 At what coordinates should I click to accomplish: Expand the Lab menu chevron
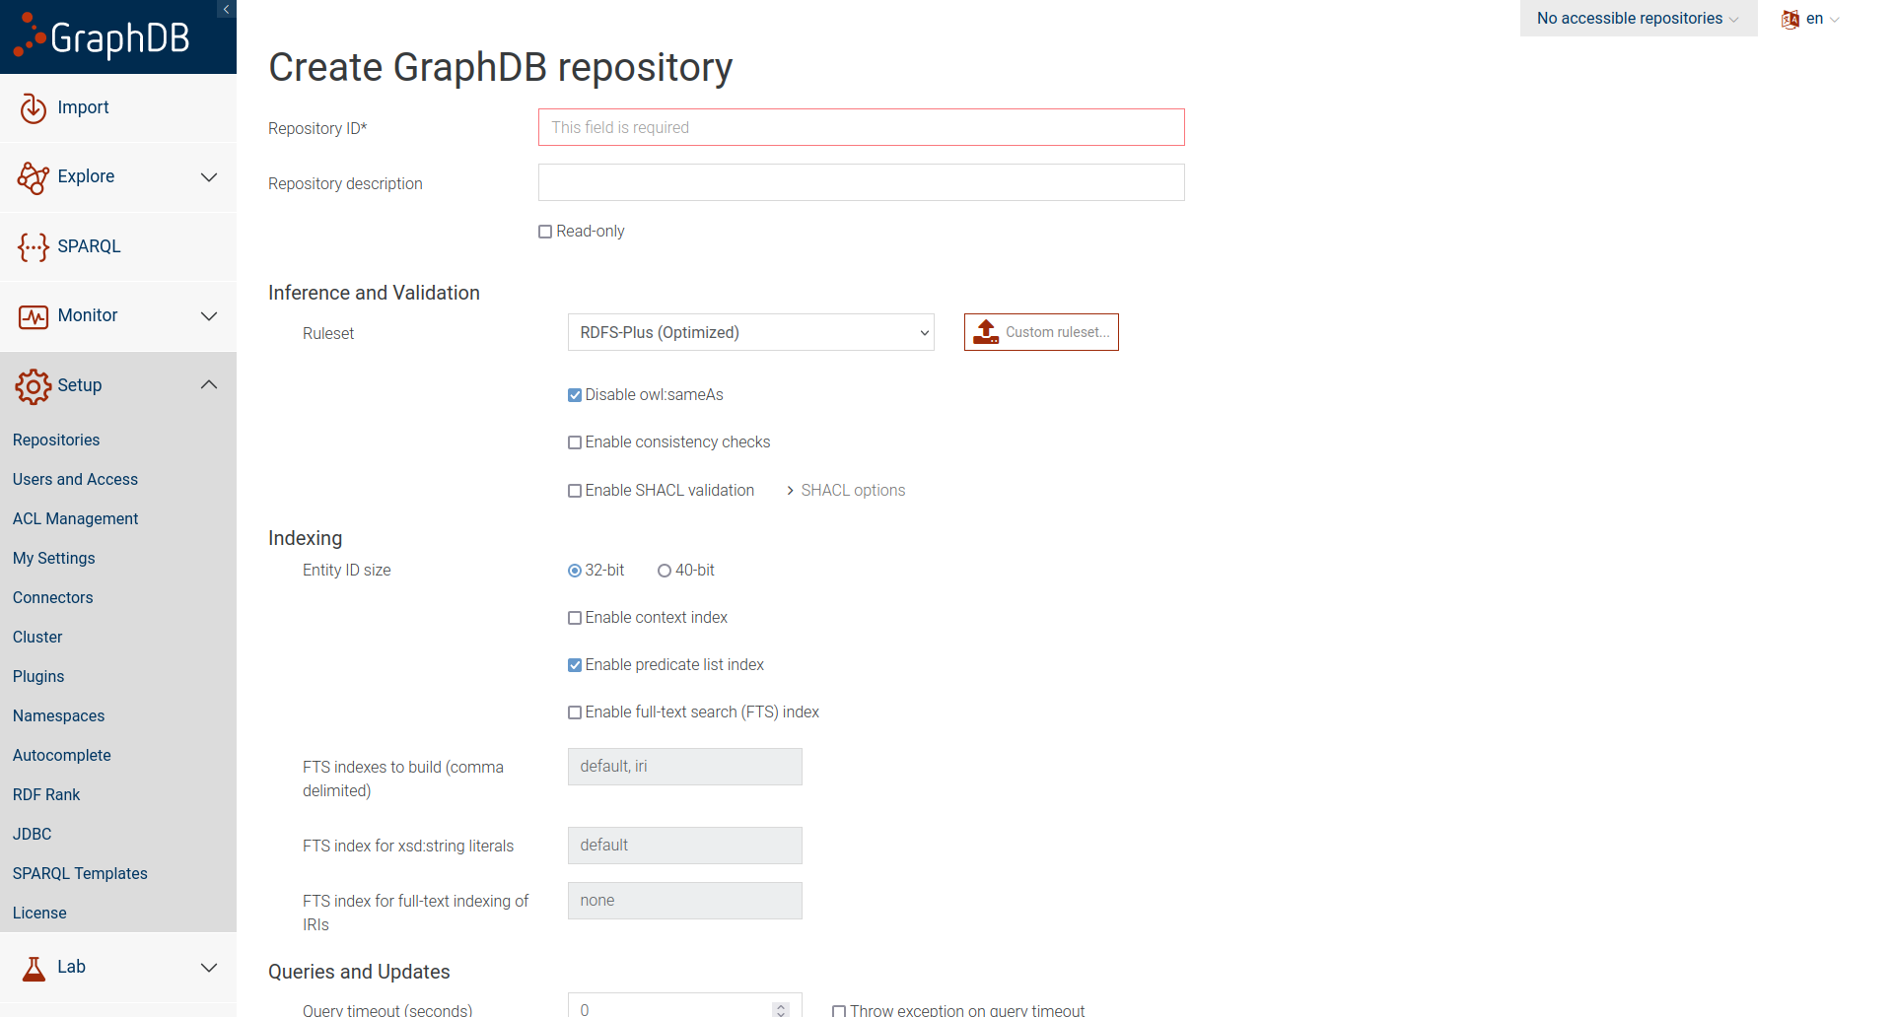(209, 968)
